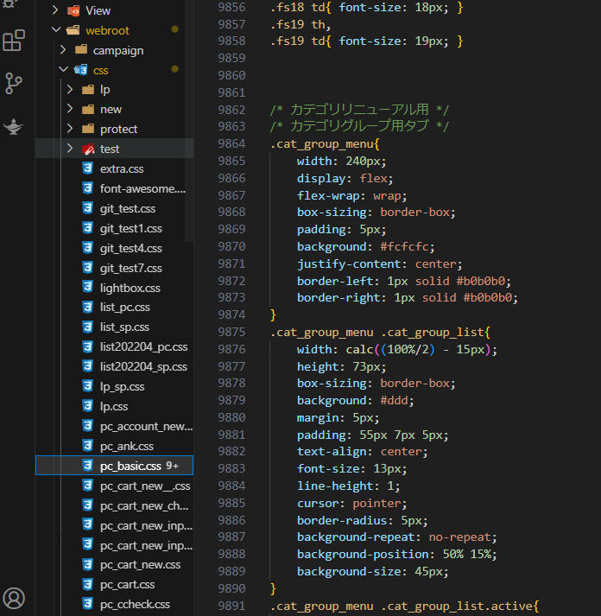Viewport: 601px width, 616px height.
Task: Click the red test folder icon
Action: [x=87, y=149]
